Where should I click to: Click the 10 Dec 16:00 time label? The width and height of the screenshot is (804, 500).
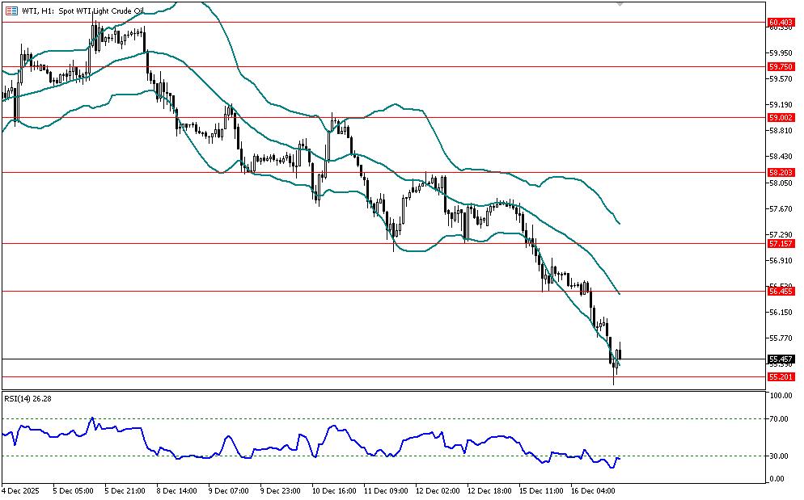pyautogui.click(x=333, y=490)
